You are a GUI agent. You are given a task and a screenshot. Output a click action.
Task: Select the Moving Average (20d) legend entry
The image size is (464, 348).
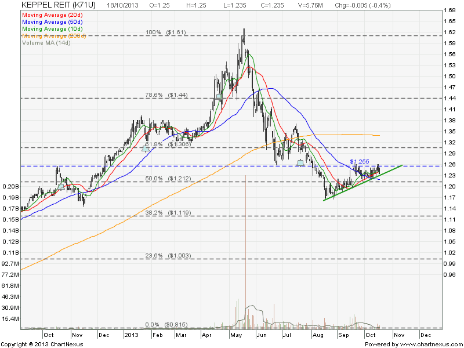point(52,15)
